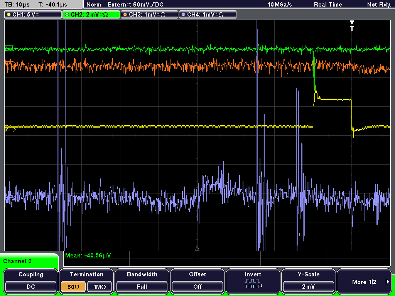
Task: Click the TB: 10 µs timebase readout
Action: (17, 5)
